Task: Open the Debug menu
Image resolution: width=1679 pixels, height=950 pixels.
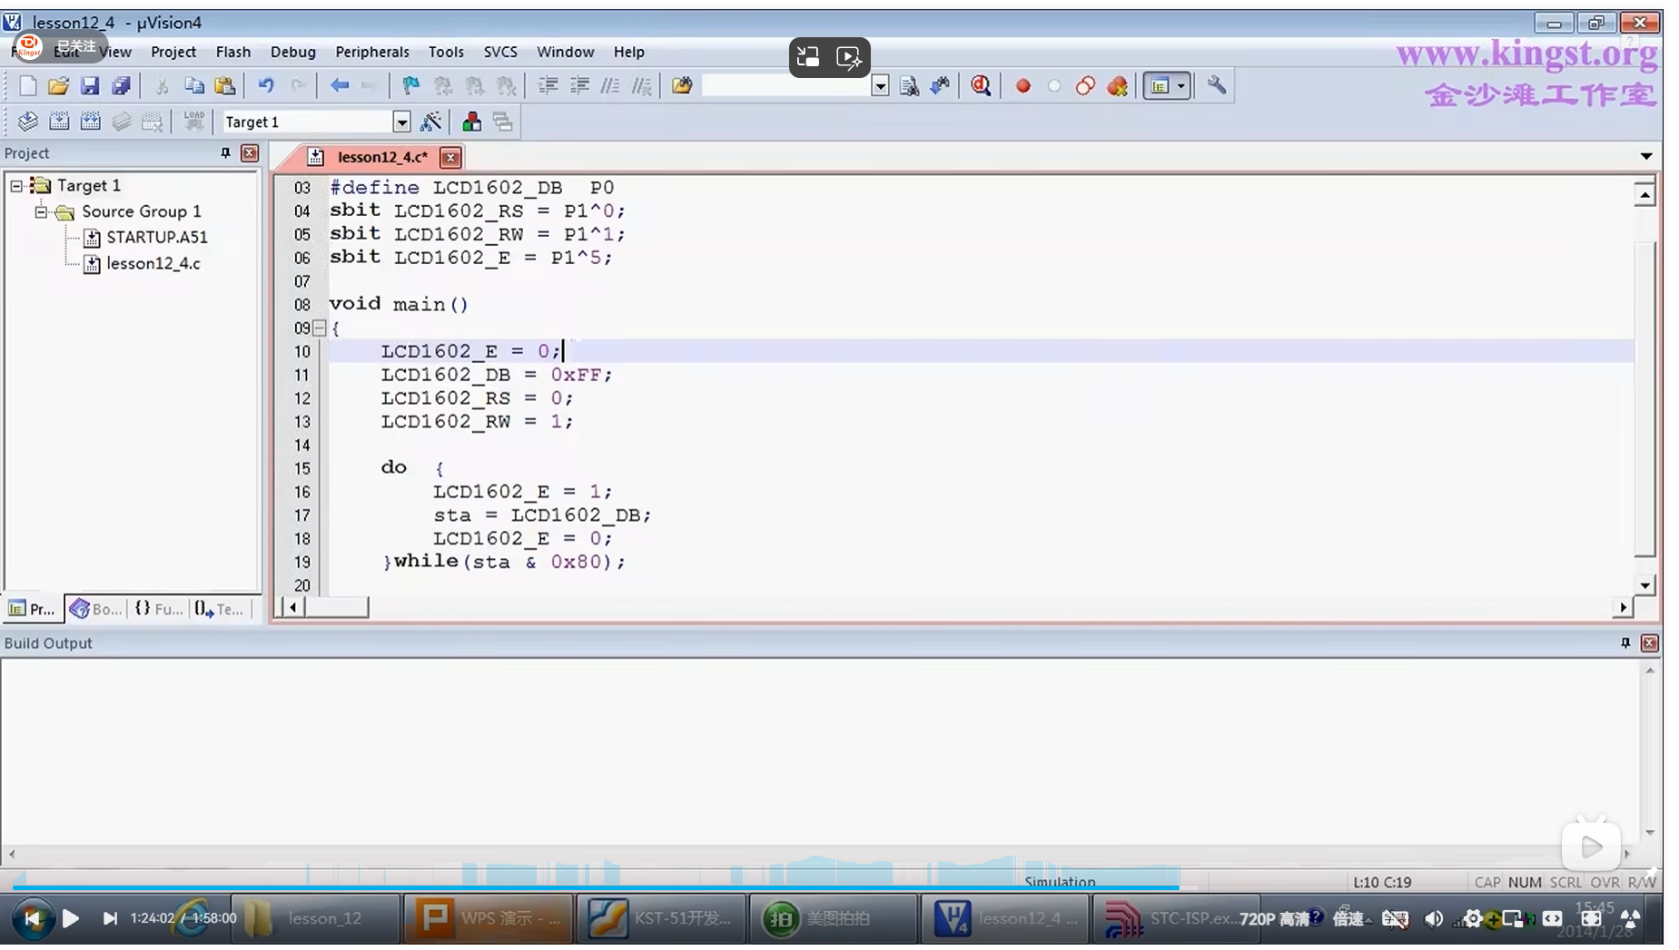Action: [293, 52]
